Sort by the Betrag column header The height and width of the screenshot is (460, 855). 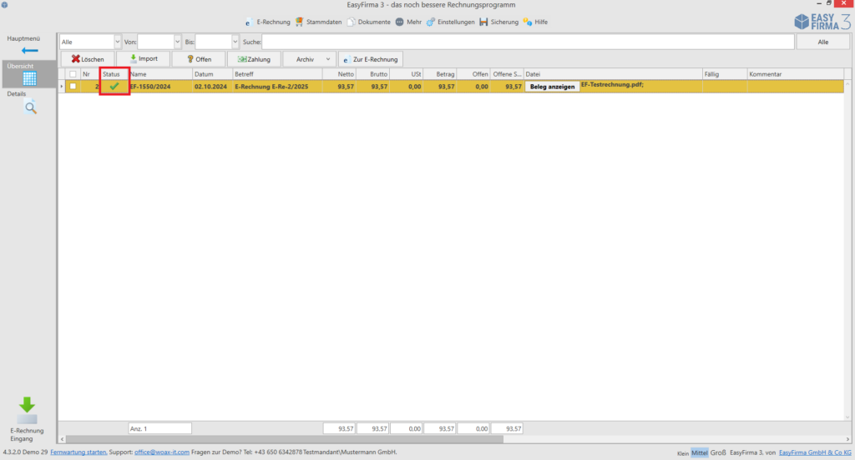coord(440,74)
